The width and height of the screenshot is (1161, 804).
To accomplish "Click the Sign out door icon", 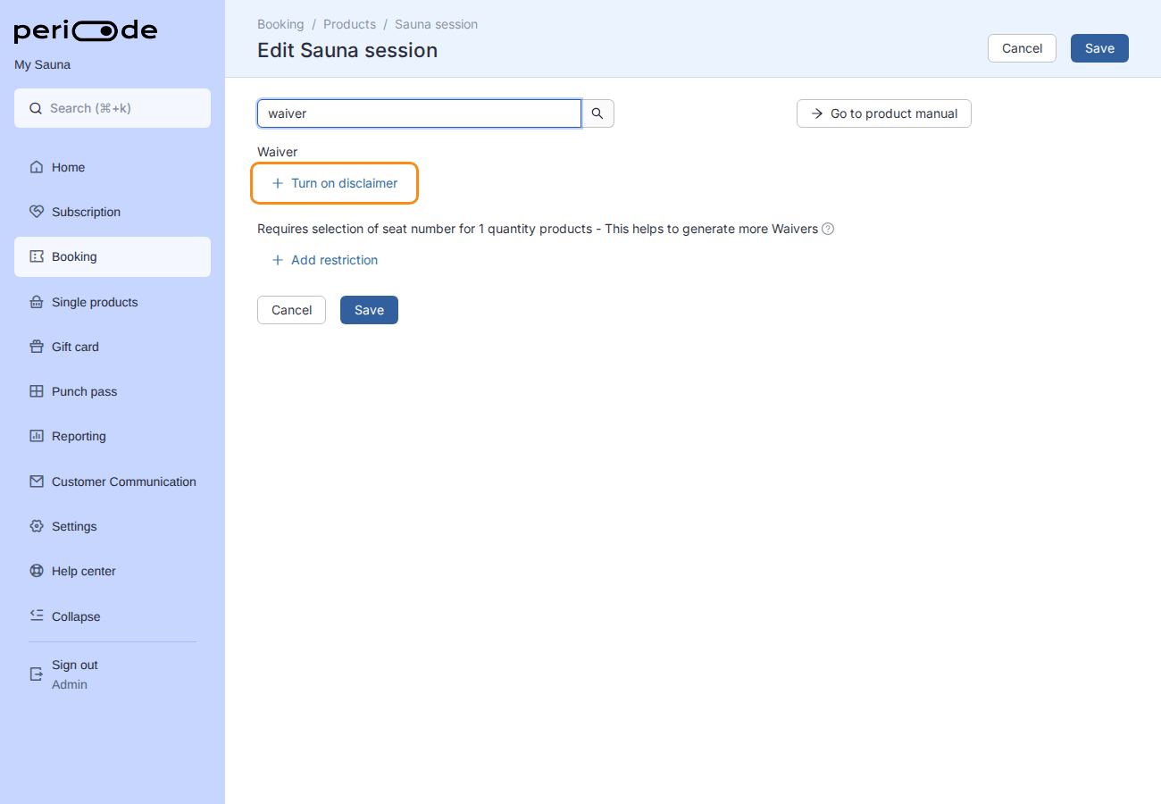I will pyautogui.click(x=37, y=674).
